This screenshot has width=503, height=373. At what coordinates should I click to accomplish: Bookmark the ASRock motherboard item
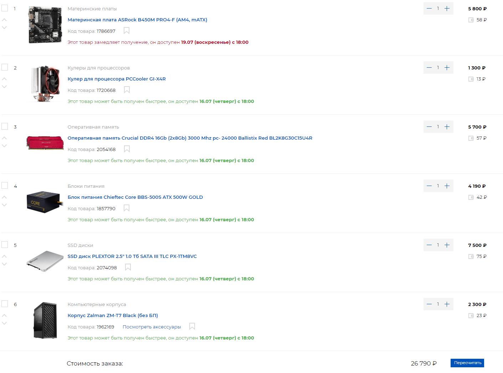pos(127,31)
